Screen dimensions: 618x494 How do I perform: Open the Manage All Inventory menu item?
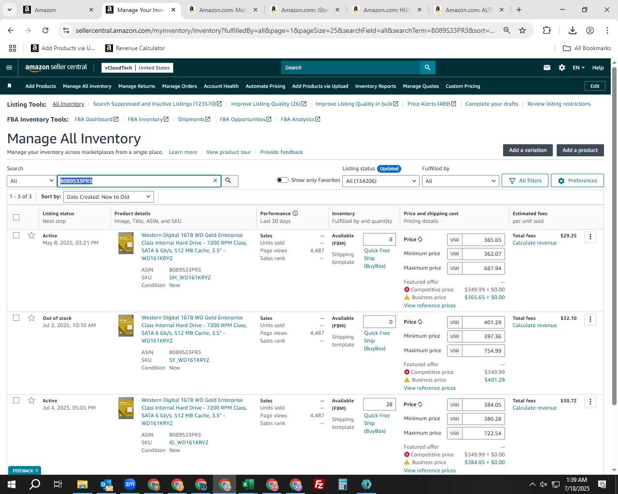(x=87, y=86)
